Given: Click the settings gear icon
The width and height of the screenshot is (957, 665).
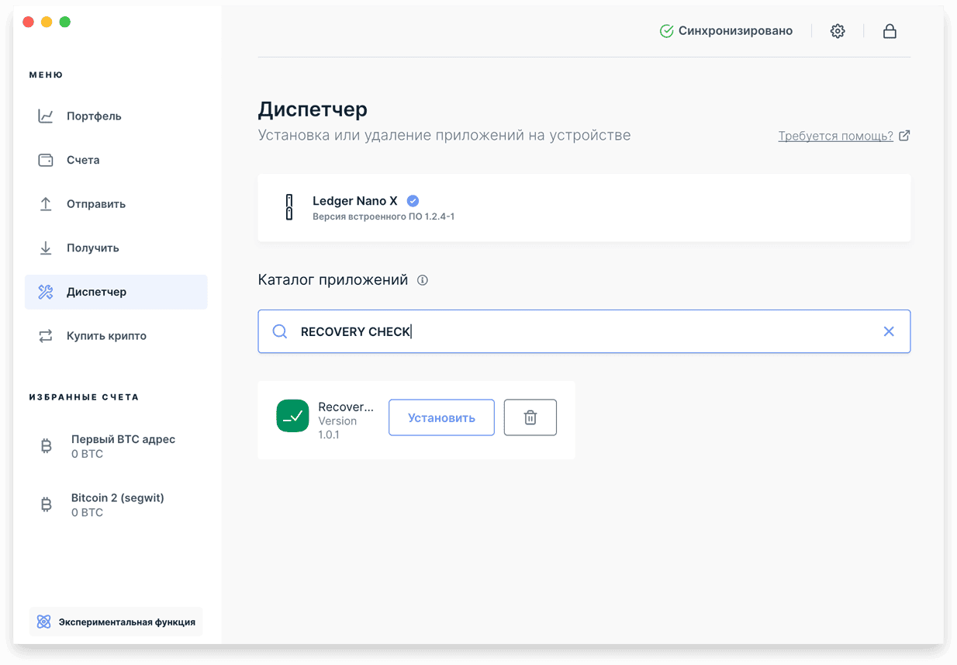Looking at the screenshot, I should (x=838, y=31).
